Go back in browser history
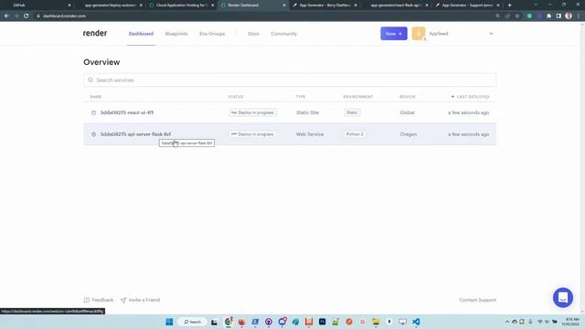585x329 pixels. (6, 16)
